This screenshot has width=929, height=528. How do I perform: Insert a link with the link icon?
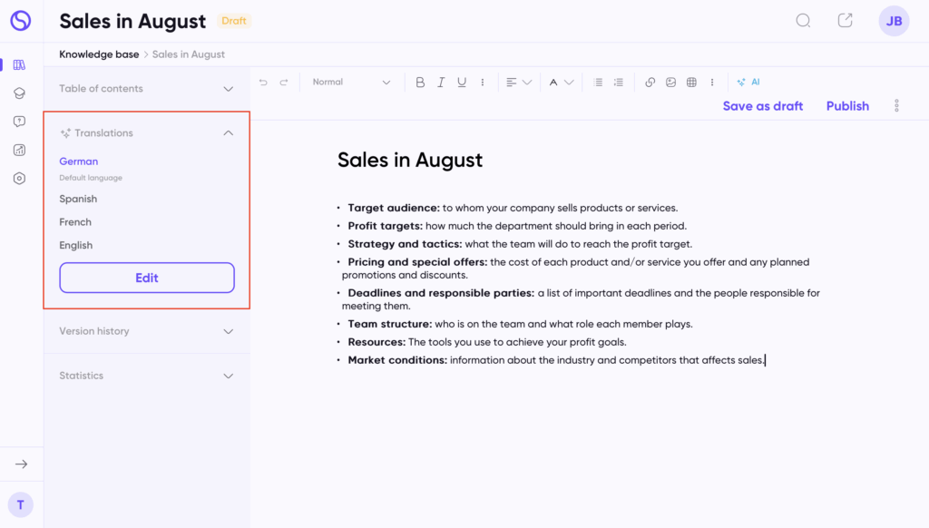pos(650,83)
